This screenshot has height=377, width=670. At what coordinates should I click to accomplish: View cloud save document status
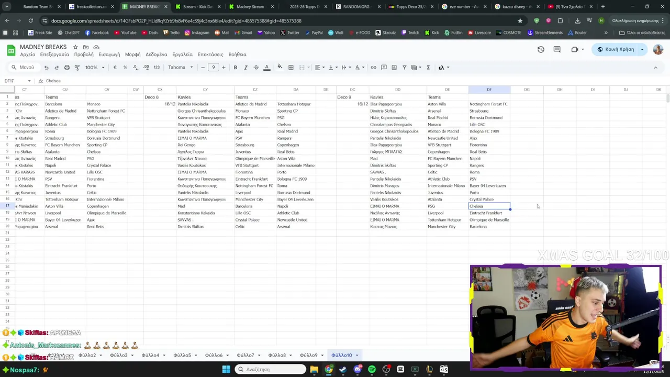point(96,47)
